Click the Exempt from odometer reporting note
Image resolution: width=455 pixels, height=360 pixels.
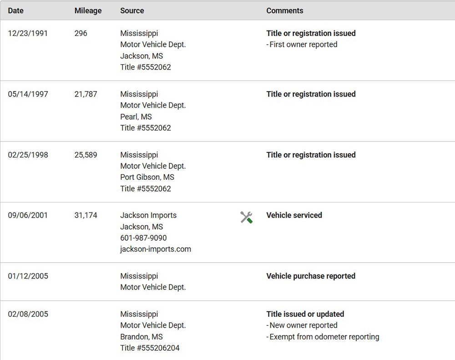tap(324, 337)
